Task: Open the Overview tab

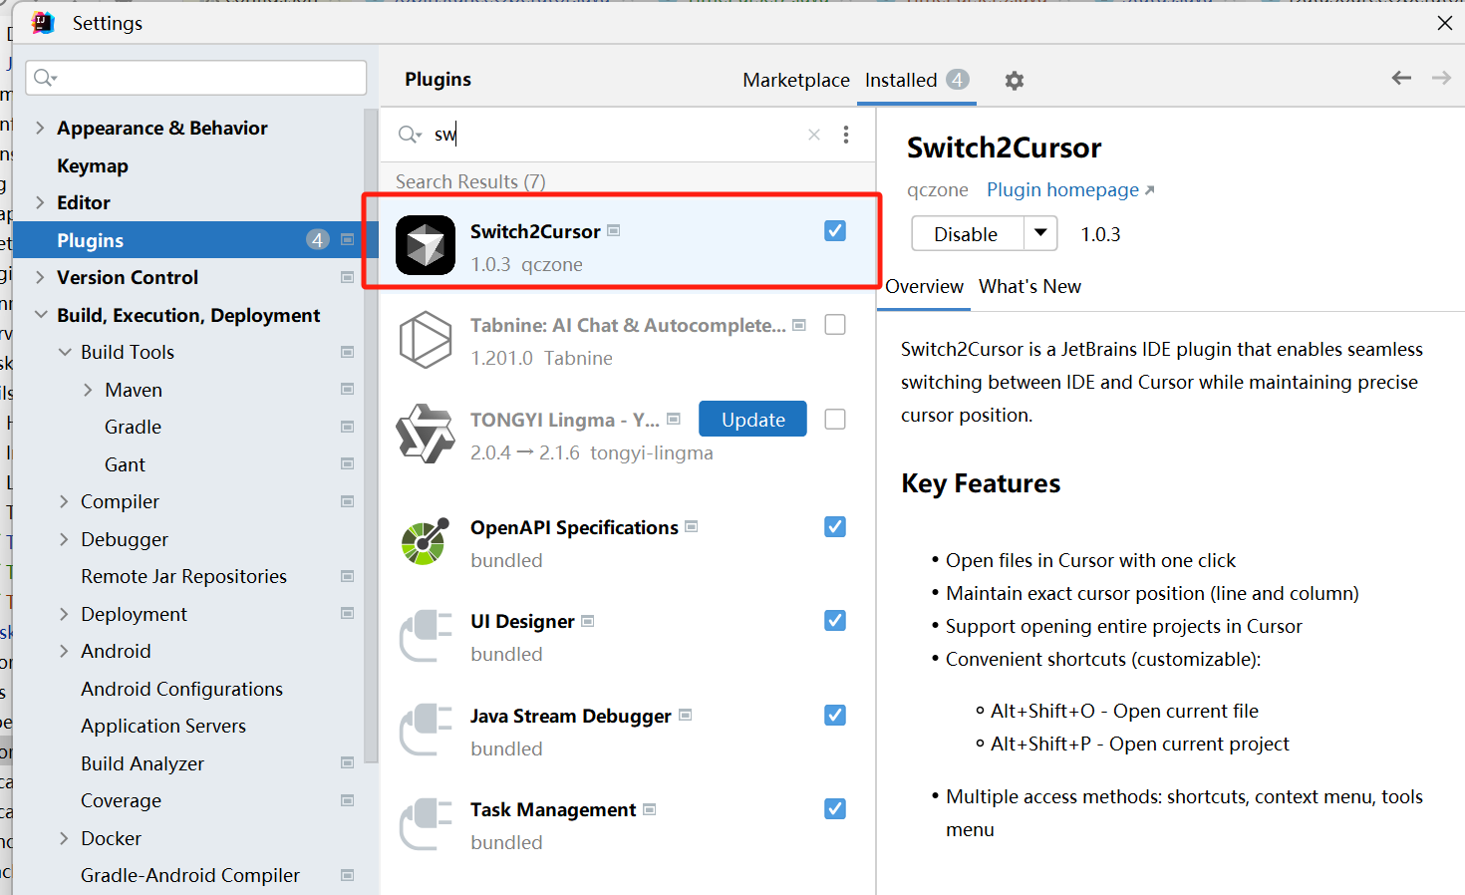Action: pos(925,286)
